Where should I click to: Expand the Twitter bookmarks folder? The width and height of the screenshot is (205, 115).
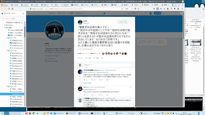[5, 25]
